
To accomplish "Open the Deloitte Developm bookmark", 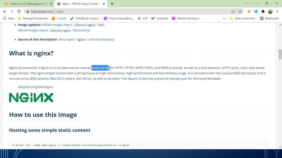I will click(186, 18).
